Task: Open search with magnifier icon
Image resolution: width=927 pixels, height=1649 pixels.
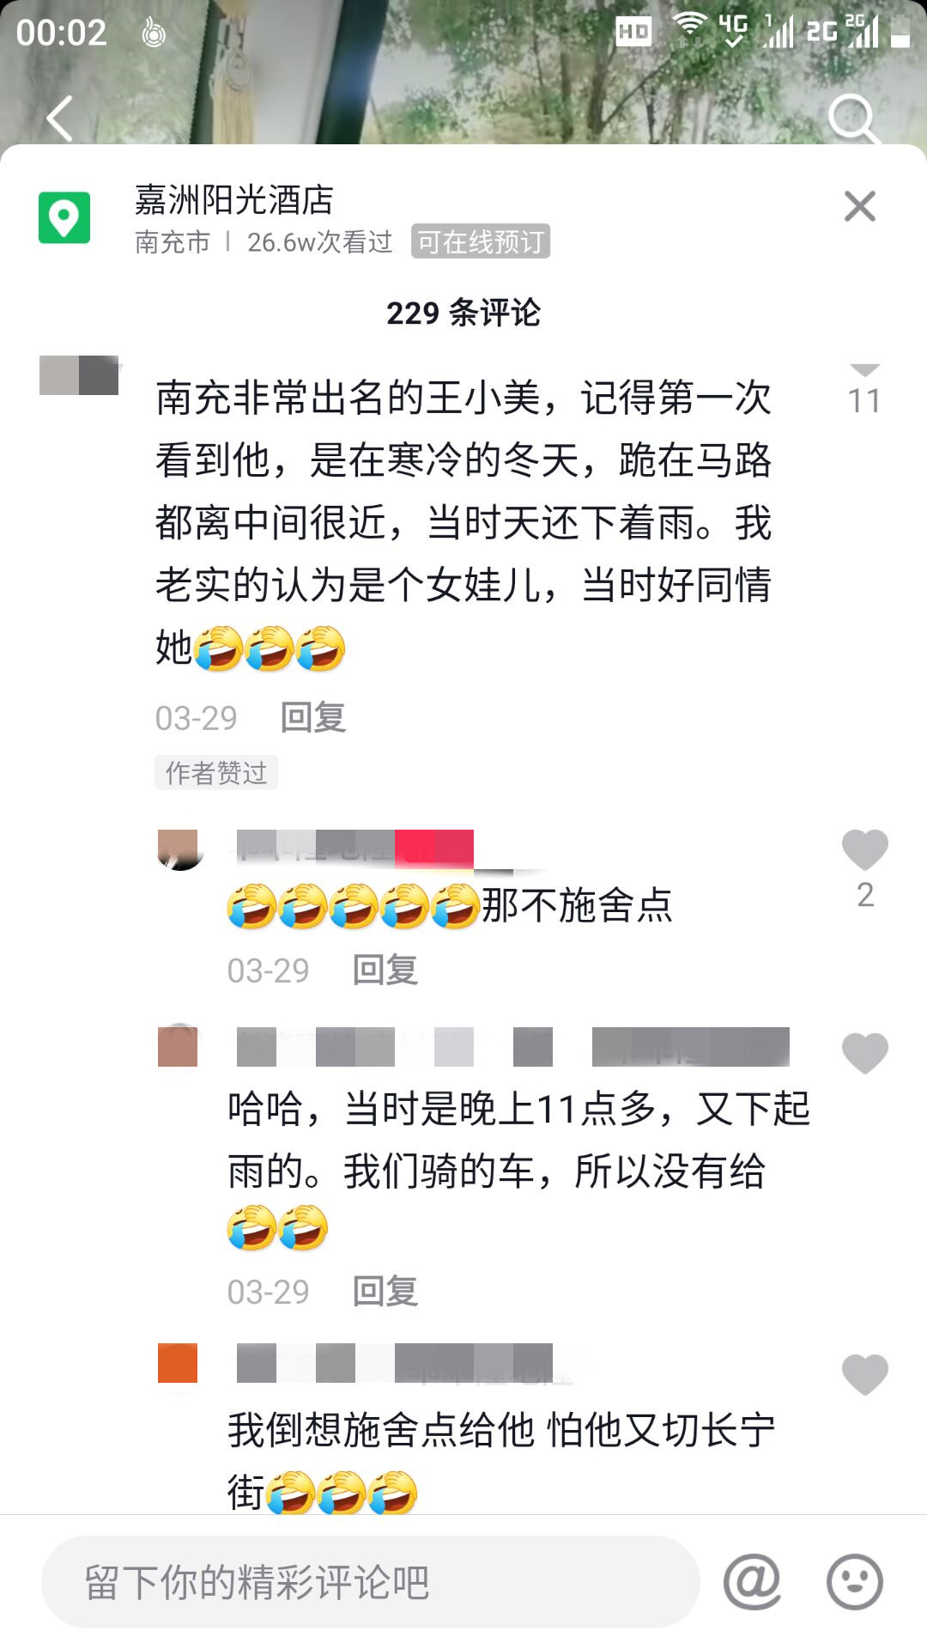Action: pos(853,119)
